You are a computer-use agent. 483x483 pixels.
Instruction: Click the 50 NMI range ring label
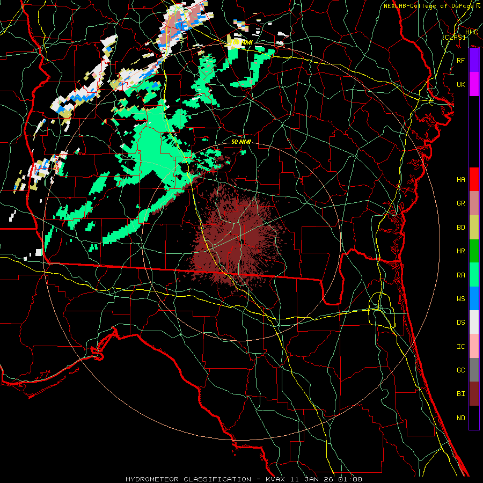(241, 142)
